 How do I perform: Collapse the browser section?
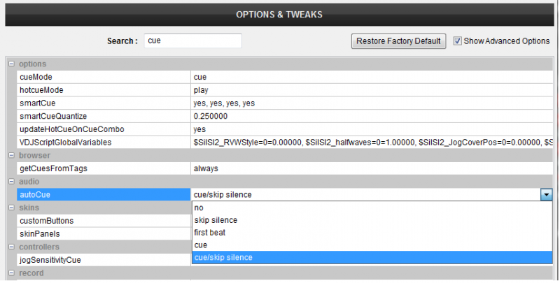point(11,155)
